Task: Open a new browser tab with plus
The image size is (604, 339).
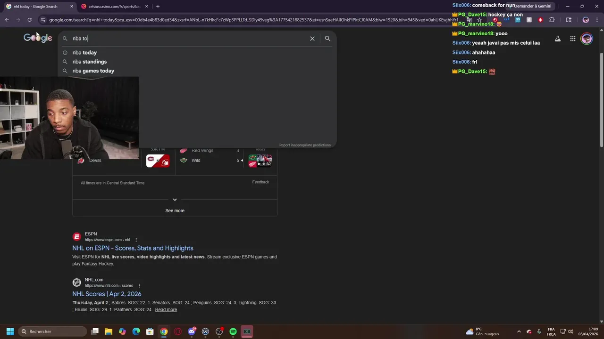Action: pos(158,7)
